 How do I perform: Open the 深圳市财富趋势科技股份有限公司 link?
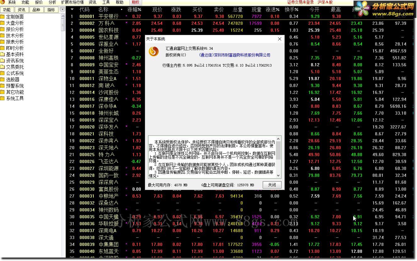point(235,55)
